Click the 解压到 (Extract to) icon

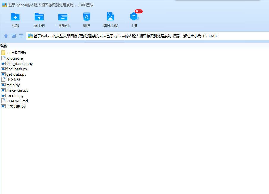pyautogui.click(x=39, y=17)
